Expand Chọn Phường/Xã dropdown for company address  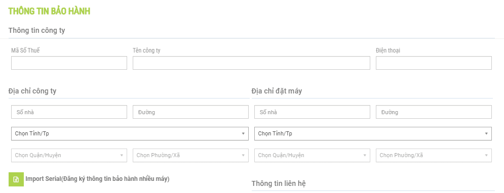point(190,155)
